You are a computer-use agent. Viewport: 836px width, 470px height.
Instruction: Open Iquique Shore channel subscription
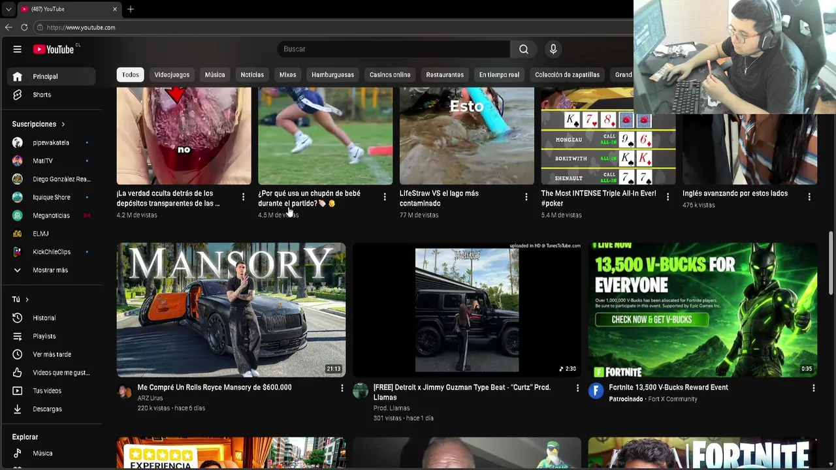pos(51,197)
